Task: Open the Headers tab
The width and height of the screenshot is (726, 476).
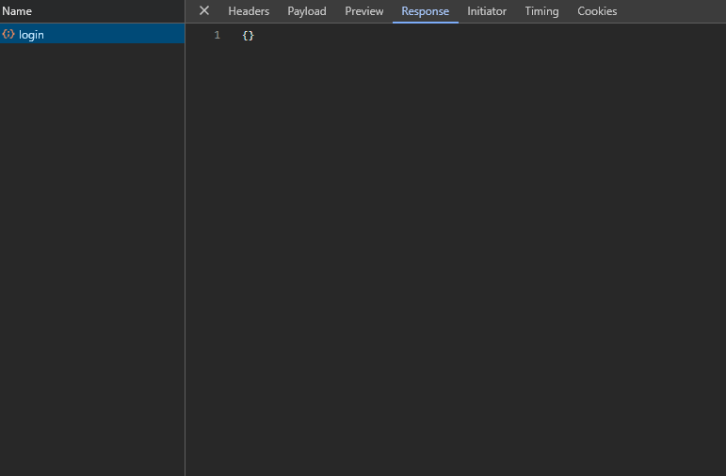Action: (x=249, y=11)
